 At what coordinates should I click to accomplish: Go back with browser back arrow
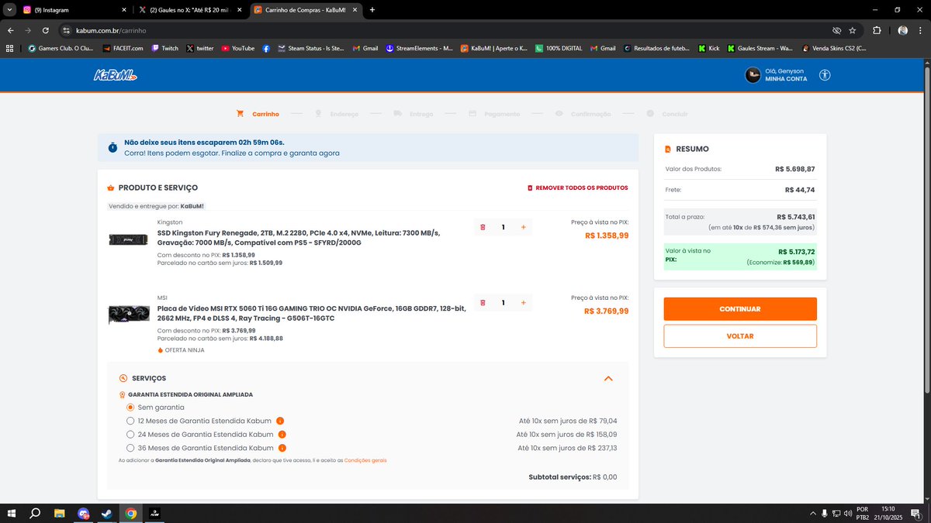(x=11, y=30)
